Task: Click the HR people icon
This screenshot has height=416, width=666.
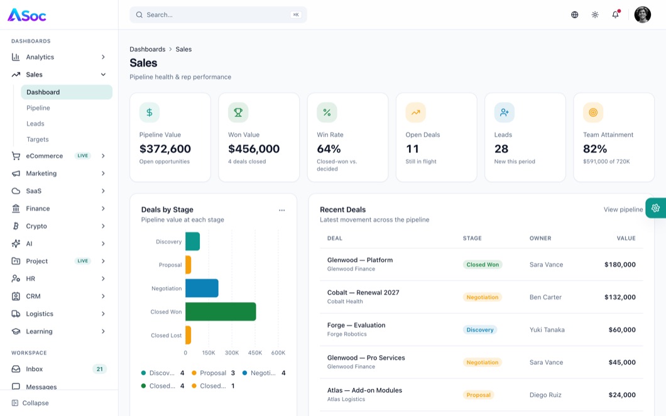Action: tap(16, 279)
